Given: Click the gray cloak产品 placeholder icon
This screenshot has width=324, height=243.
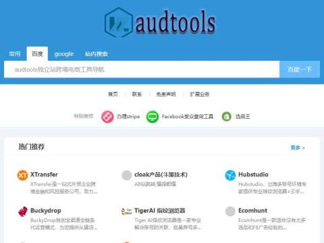Looking at the screenshot, I should [x=127, y=175].
